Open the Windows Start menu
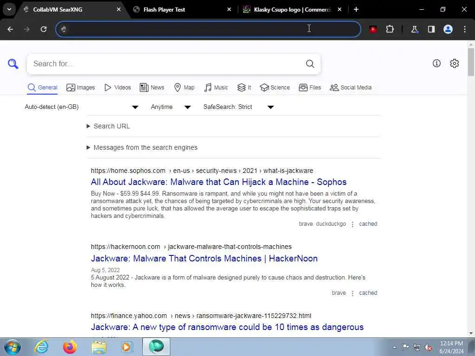The height and width of the screenshot is (356, 475). coord(13,347)
